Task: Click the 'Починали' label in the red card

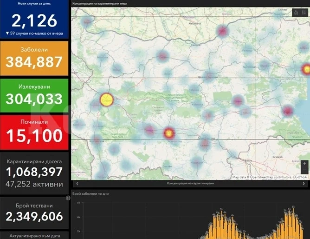Action: pos(34,122)
